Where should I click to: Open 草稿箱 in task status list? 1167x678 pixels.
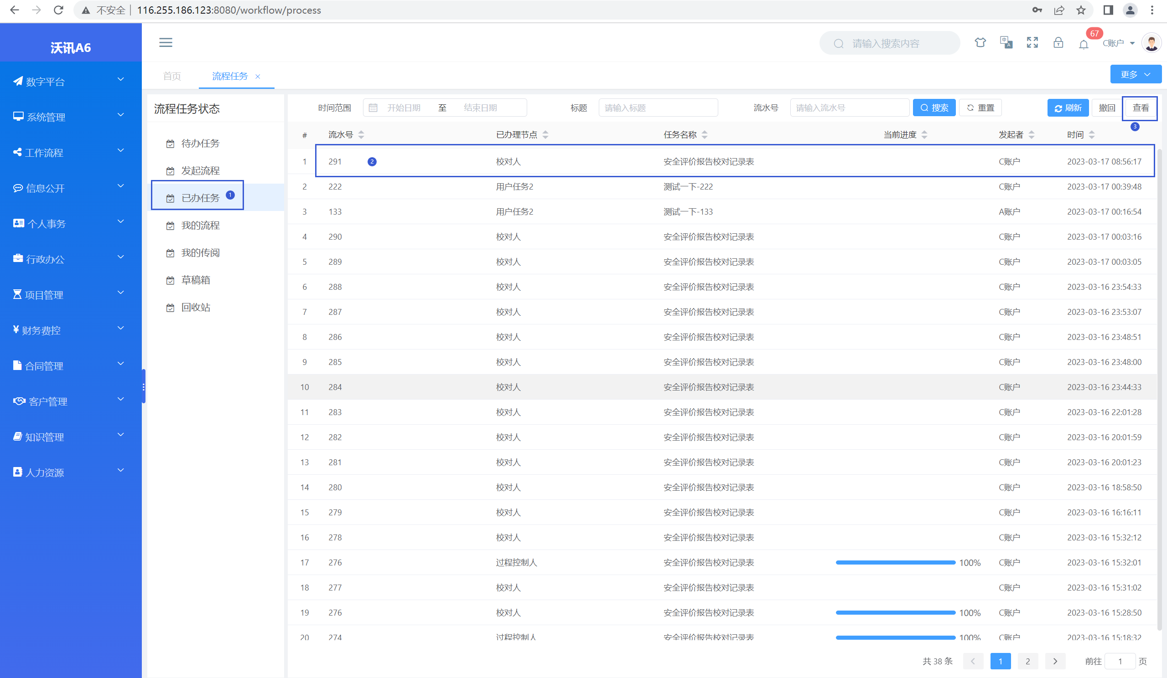pyautogui.click(x=196, y=279)
